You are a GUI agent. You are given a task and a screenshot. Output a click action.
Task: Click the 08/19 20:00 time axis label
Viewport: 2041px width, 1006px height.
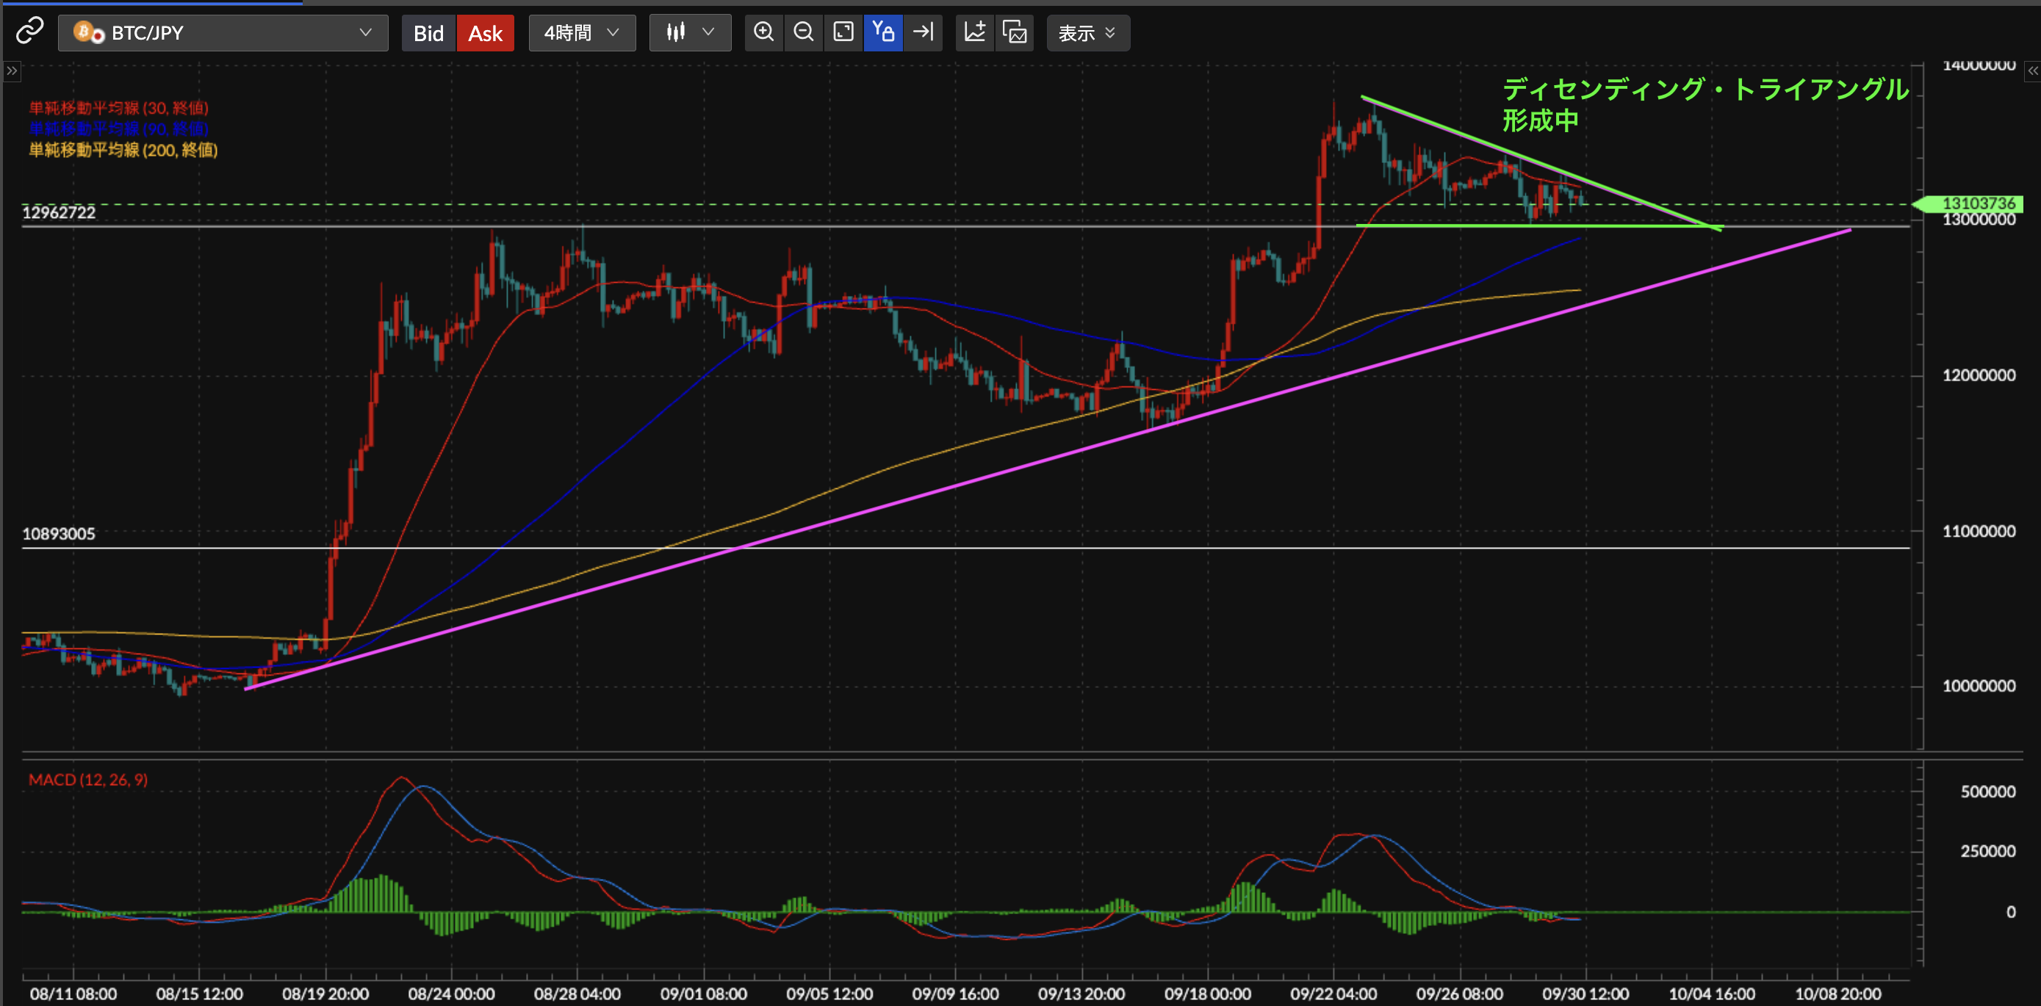tap(325, 994)
